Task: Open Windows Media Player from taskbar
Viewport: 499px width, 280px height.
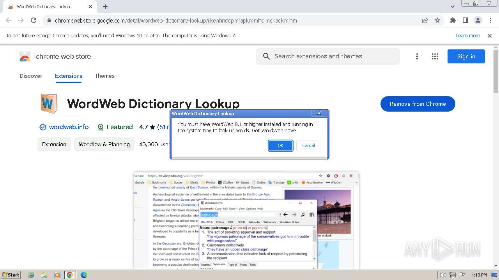Action: (x=57, y=275)
